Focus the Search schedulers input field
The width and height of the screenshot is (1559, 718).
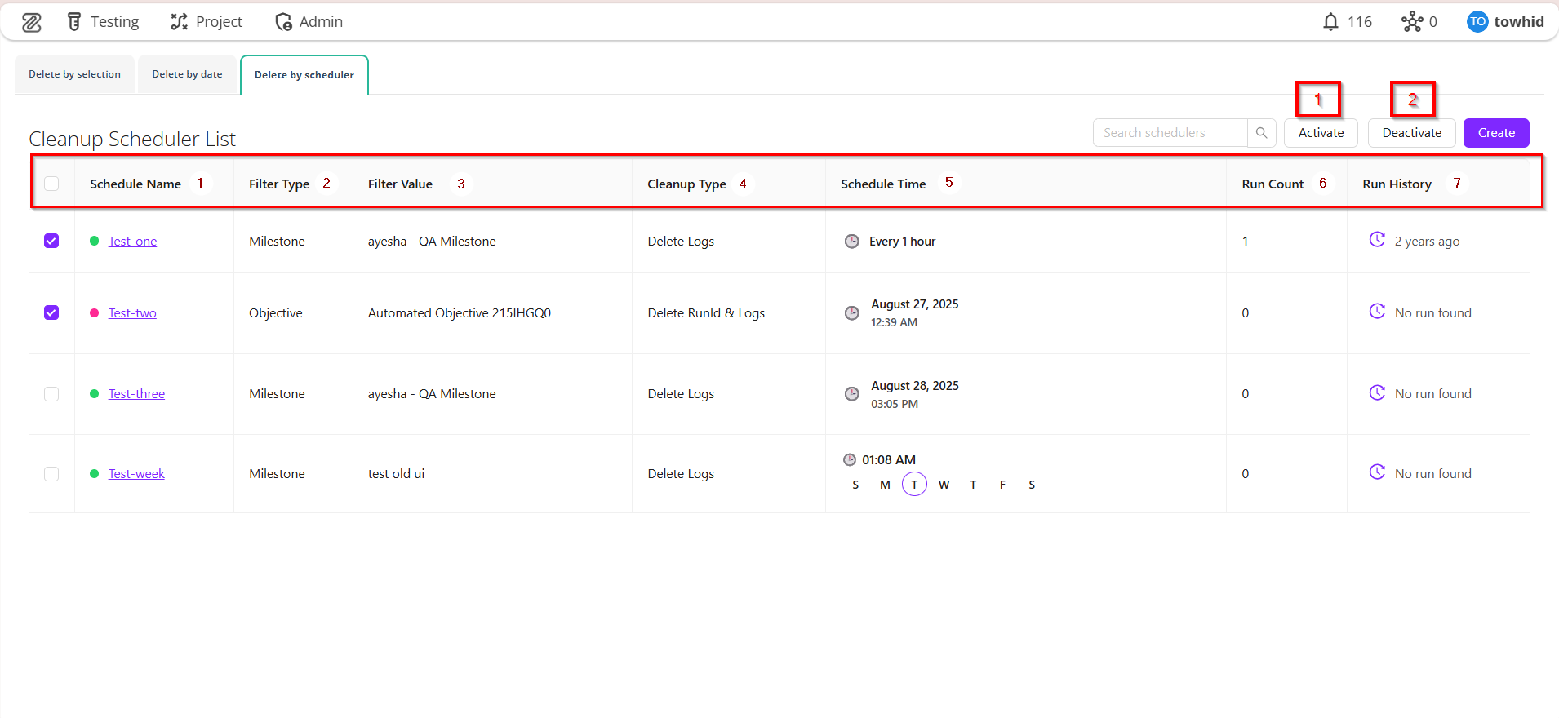(x=1170, y=133)
